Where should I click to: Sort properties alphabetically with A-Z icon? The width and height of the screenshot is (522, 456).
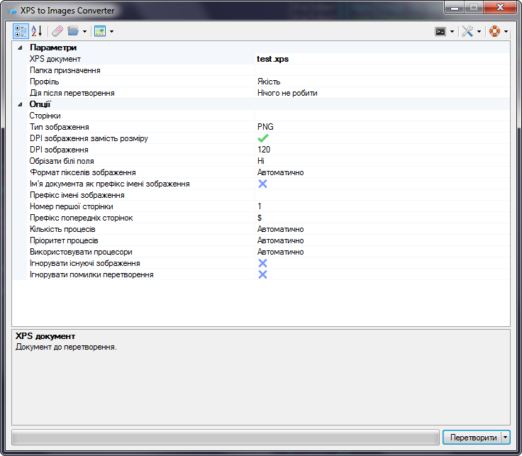click(x=37, y=31)
